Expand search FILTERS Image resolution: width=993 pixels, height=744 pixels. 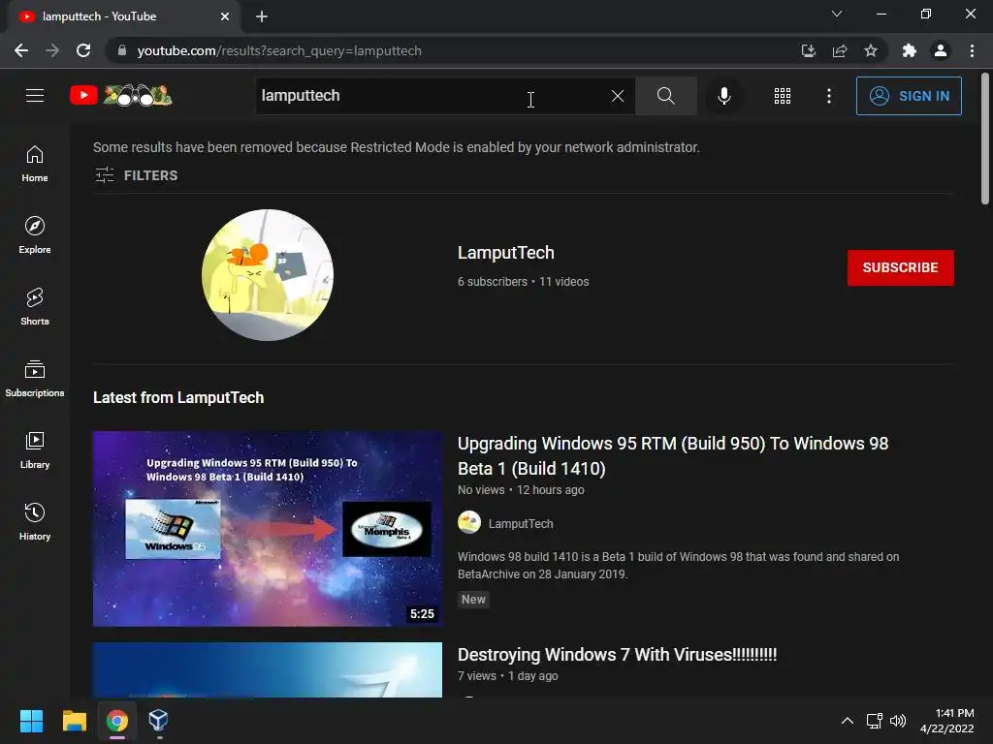(136, 175)
